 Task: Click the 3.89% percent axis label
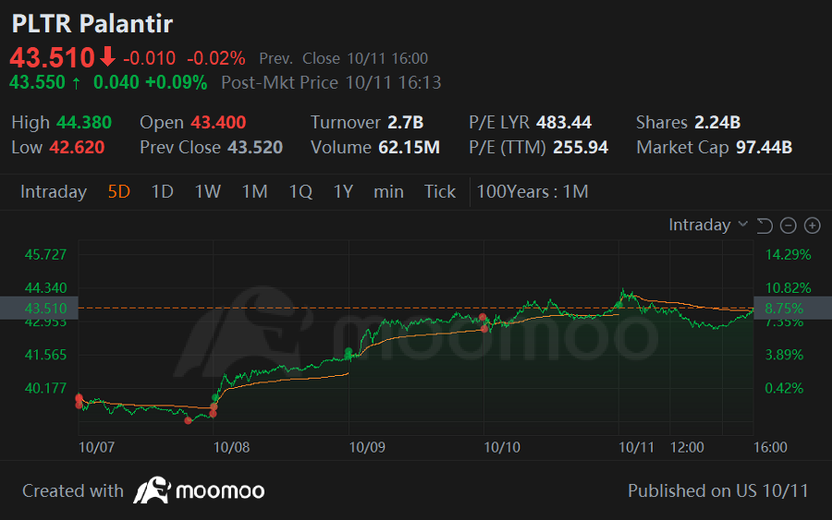pos(784,355)
